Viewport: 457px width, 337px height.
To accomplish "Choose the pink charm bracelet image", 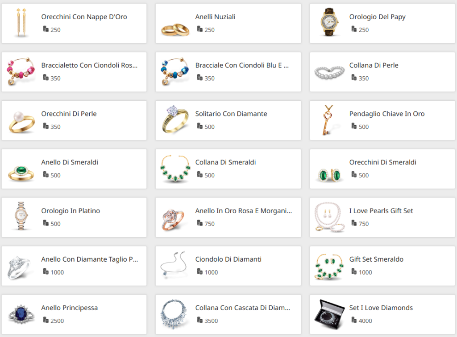I will click(21, 71).
